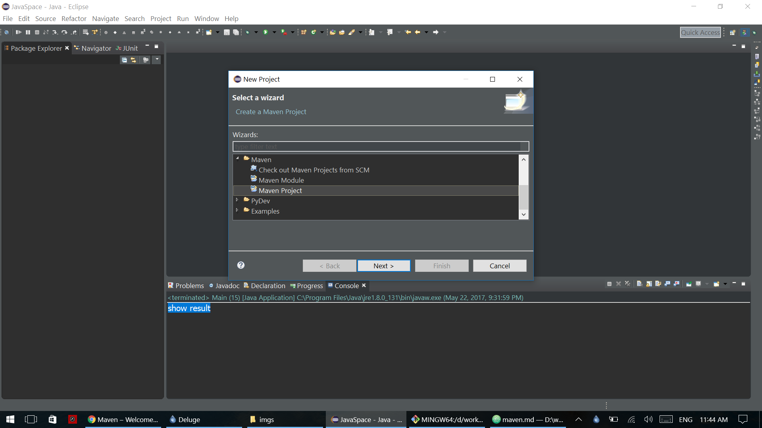762x428 pixels.
Task: Toggle Word Wrap in Console toolbar
Action: click(658, 284)
